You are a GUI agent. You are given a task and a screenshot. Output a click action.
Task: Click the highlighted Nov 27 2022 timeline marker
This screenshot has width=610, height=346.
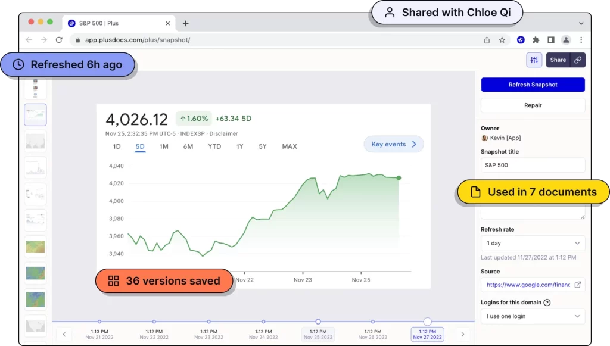(x=427, y=333)
